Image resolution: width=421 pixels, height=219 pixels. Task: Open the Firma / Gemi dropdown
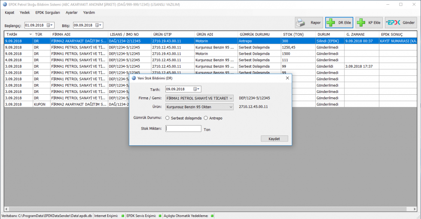[231, 98]
